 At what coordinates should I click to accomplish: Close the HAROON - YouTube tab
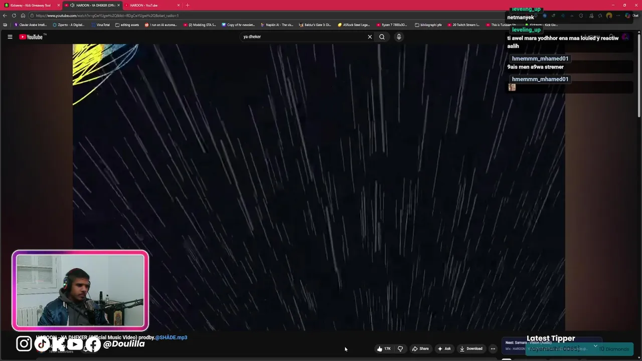click(x=178, y=5)
